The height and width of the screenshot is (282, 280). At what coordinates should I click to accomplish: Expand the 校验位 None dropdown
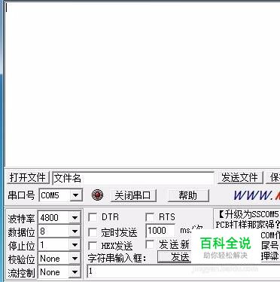click(75, 259)
